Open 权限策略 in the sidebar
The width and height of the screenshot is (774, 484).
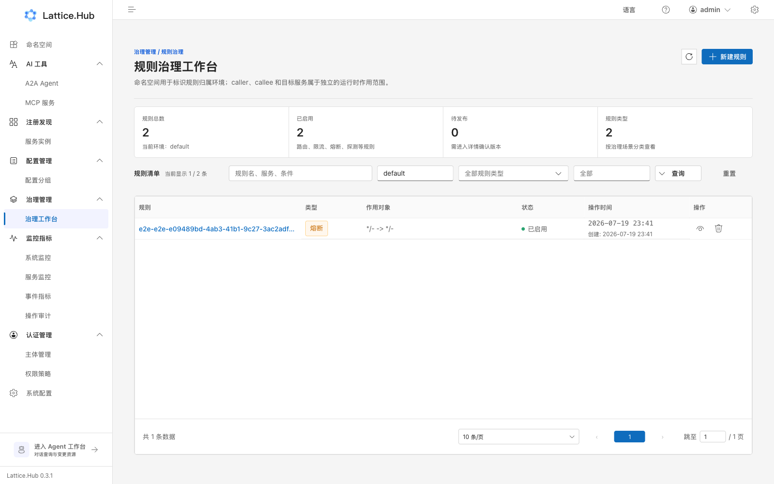[x=56, y=374]
